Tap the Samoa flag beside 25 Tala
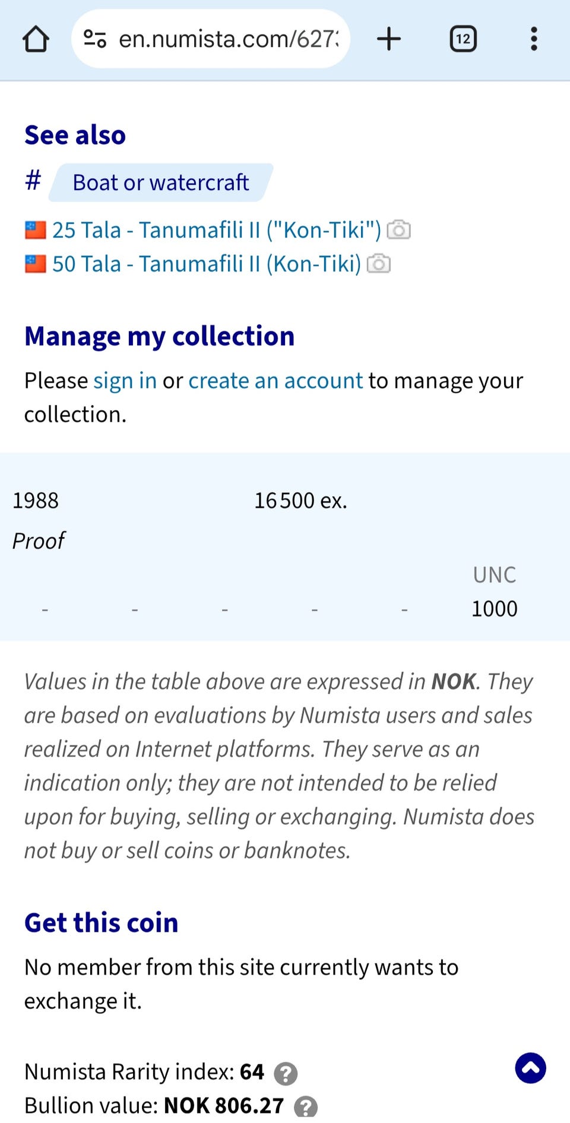Viewport: 570px width, 1123px height. (36, 230)
